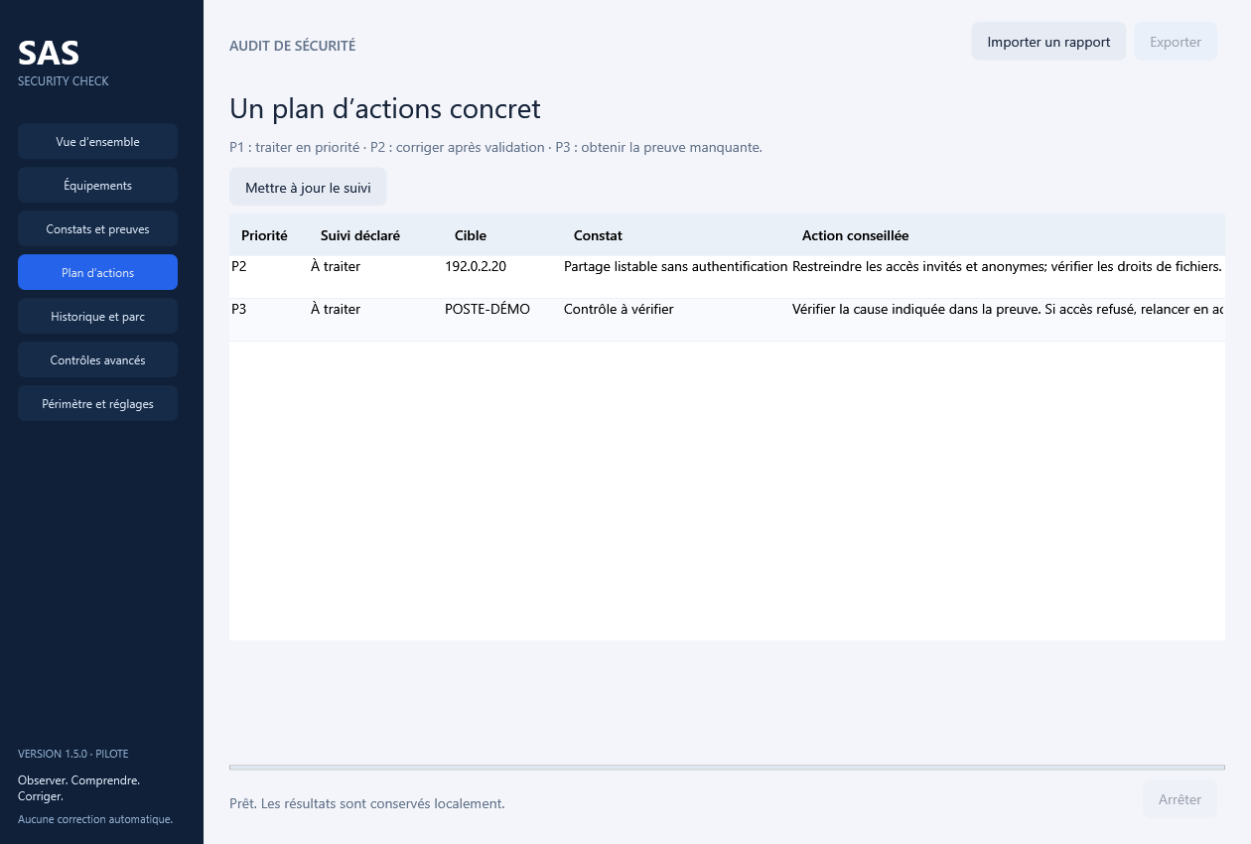Open the Vue d'ensemble section

[x=97, y=141]
